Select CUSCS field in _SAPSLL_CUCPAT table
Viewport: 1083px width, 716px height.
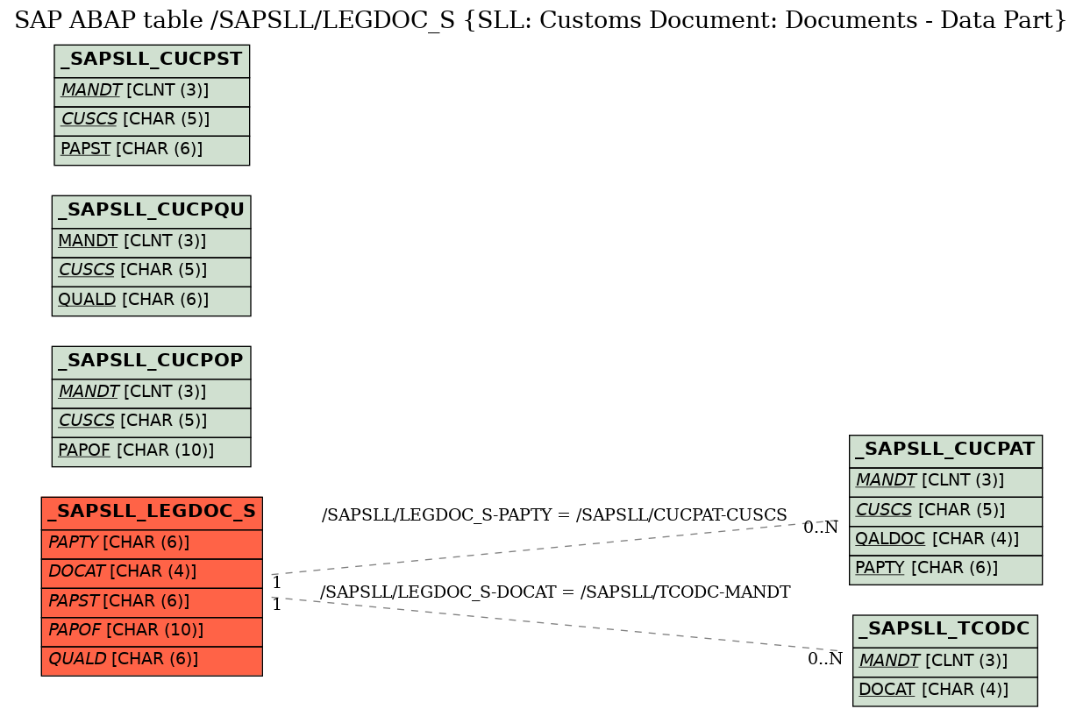tap(945, 510)
